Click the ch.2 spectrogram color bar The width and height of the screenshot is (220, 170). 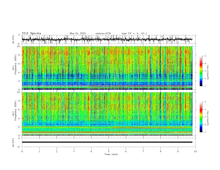[x=201, y=117]
